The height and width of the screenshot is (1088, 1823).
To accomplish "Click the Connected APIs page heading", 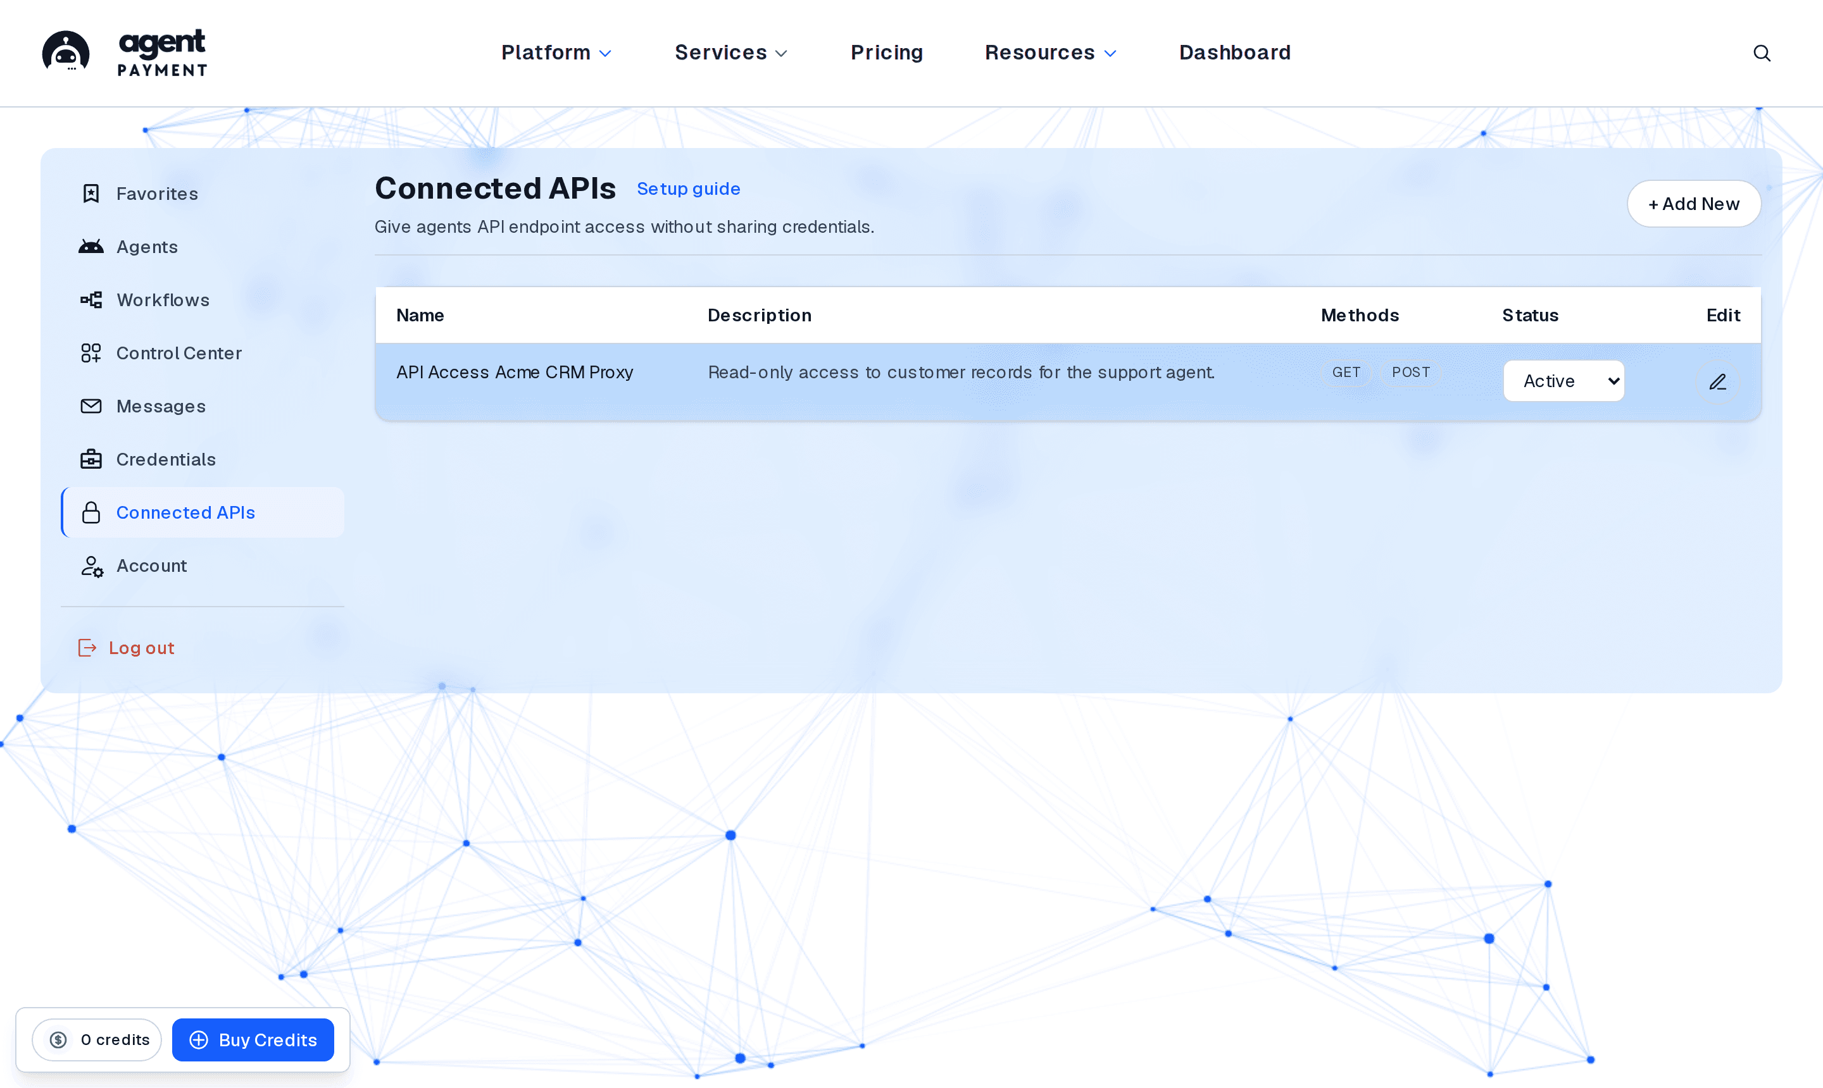I will click(x=495, y=189).
